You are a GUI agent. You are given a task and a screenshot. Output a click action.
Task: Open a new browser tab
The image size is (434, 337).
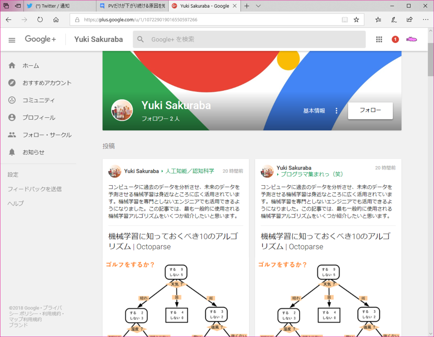(x=247, y=6)
